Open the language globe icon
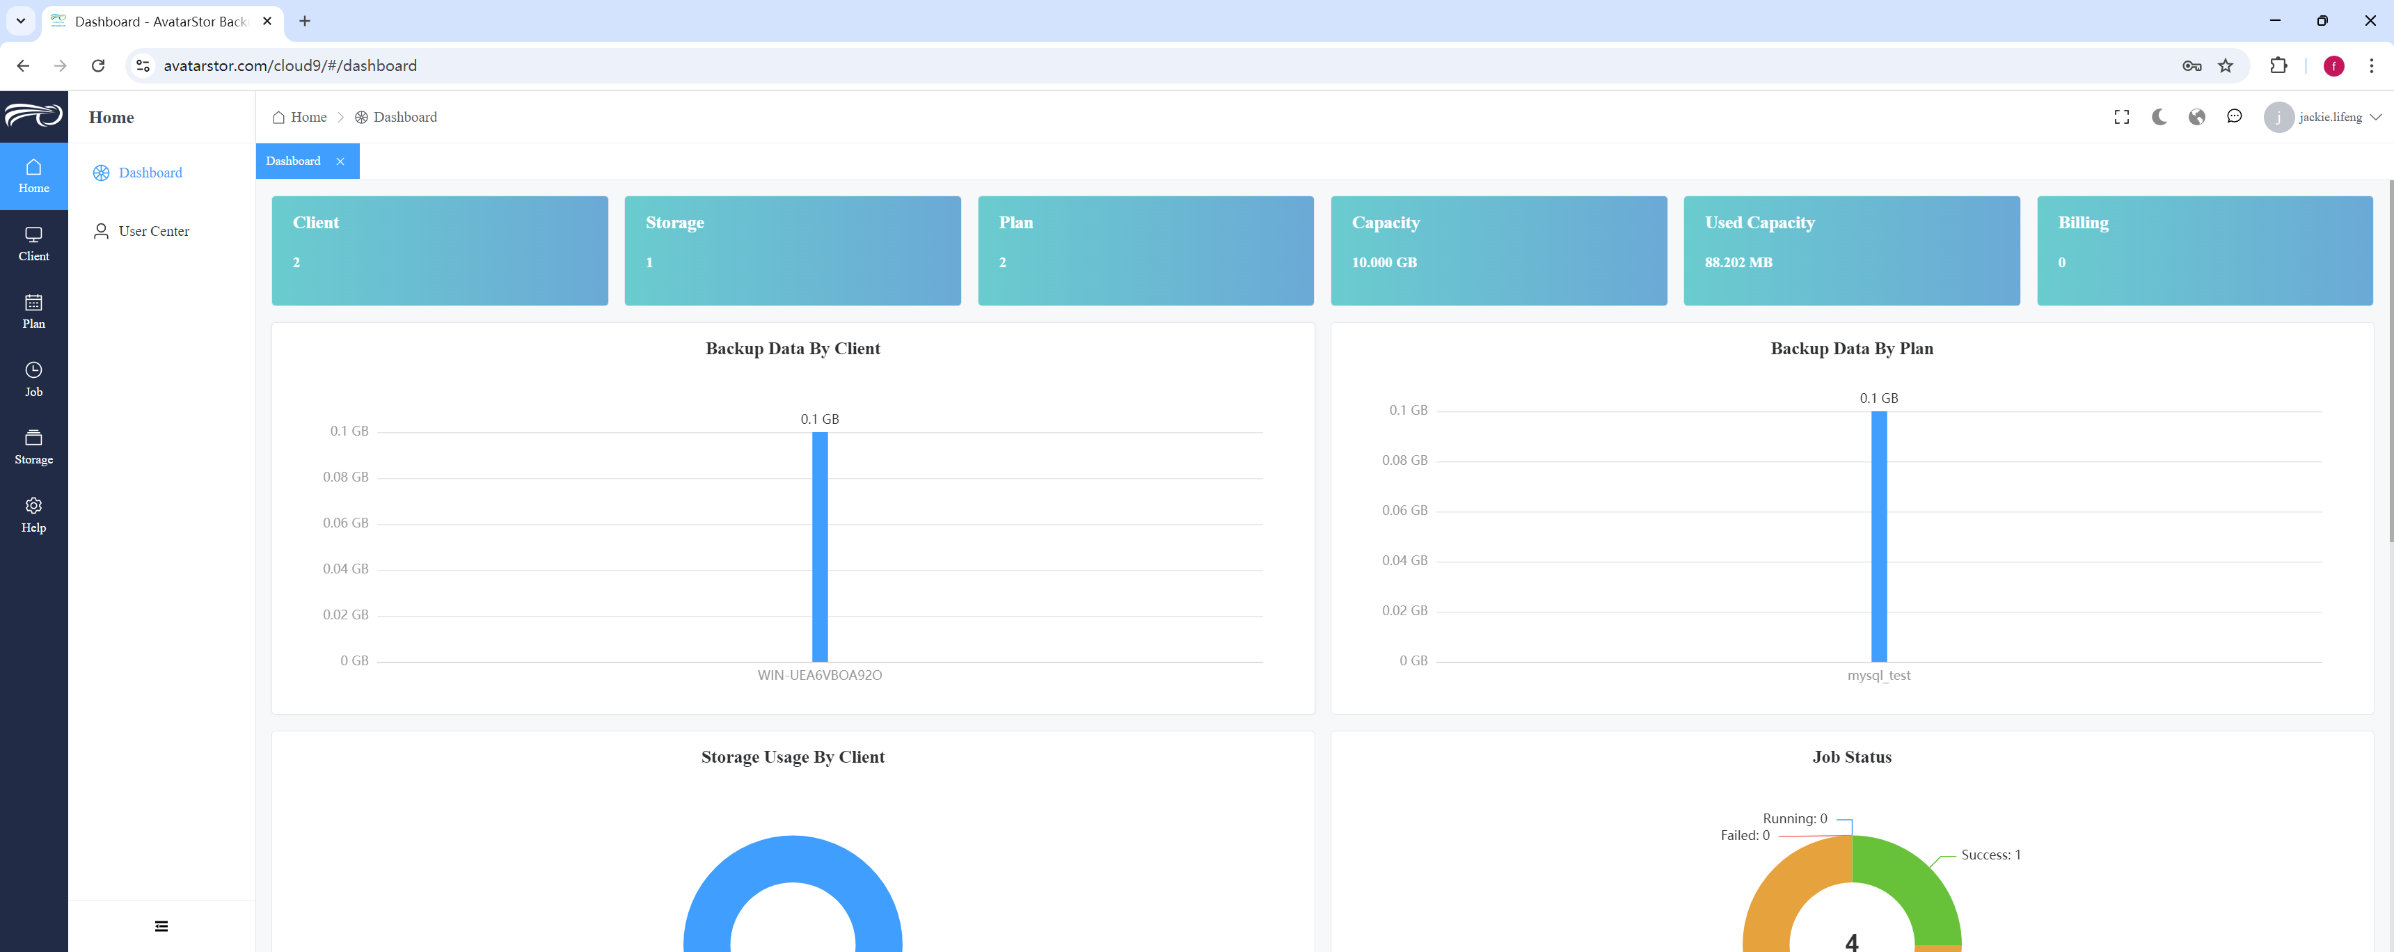 click(2197, 117)
